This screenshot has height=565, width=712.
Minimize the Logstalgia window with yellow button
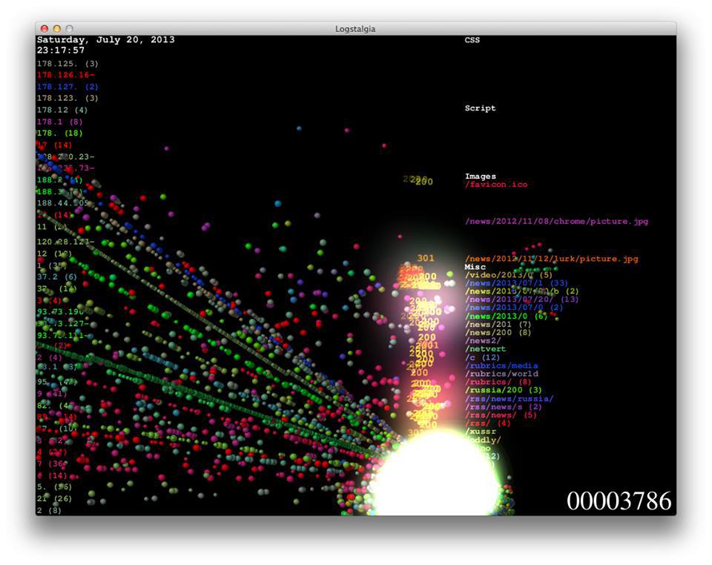pyautogui.click(x=57, y=29)
